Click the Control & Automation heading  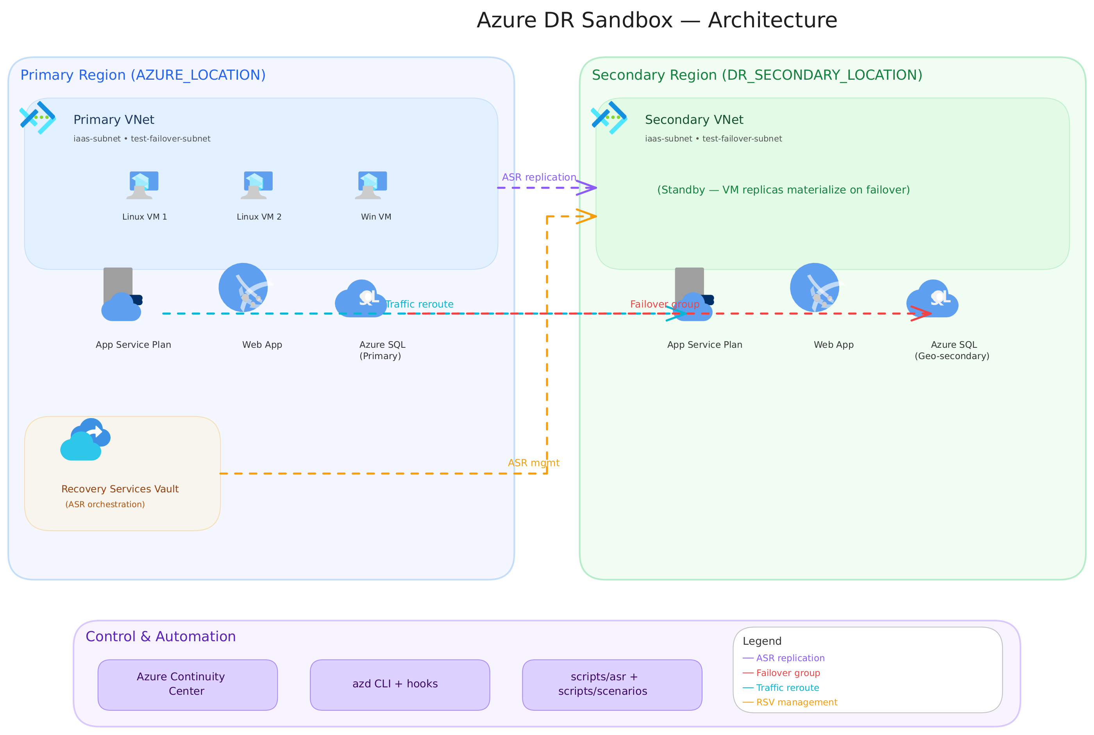coord(161,637)
